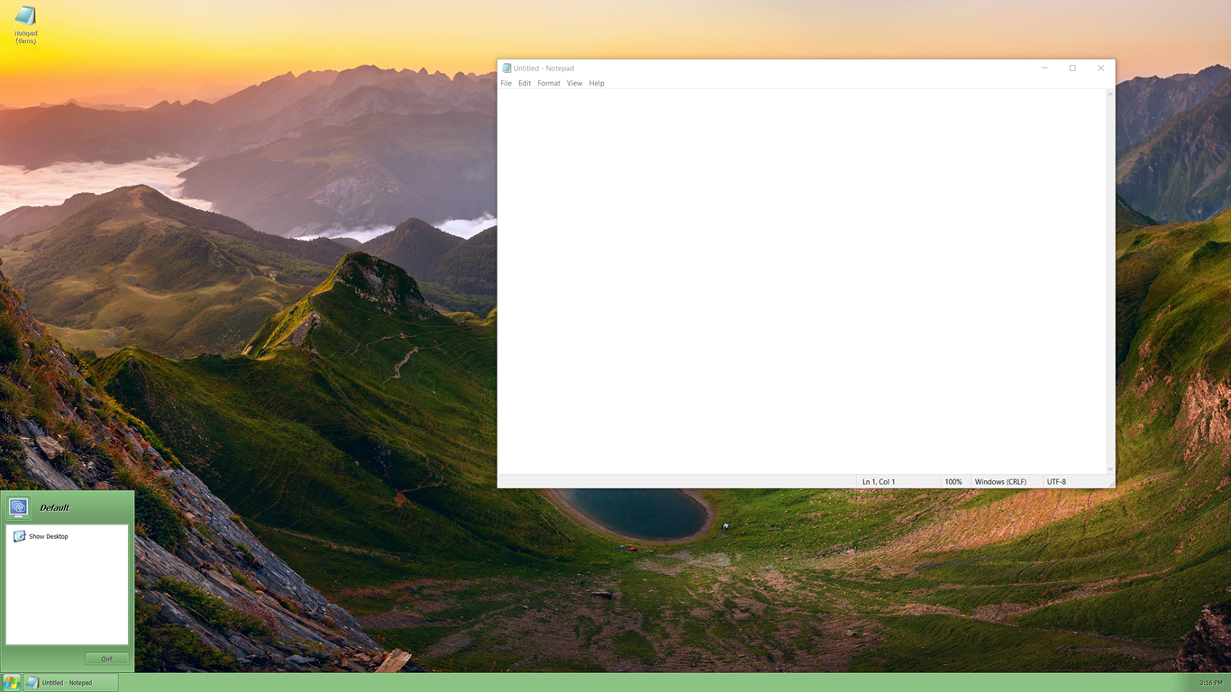
Task: Open the Notepad (demo) desktop shortcut
Action: (24, 20)
